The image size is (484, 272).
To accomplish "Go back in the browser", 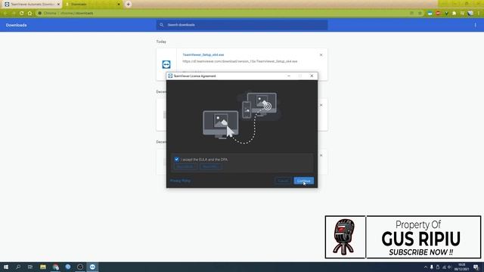I will (5, 14).
